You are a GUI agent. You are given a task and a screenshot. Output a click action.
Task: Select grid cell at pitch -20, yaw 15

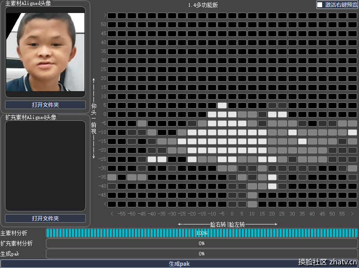(262, 150)
